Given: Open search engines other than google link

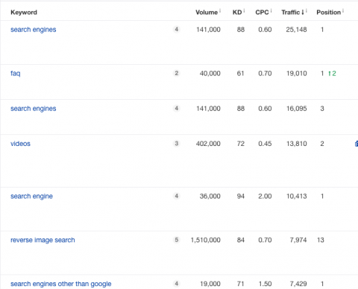Looking at the screenshot, I should tap(61, 284).
